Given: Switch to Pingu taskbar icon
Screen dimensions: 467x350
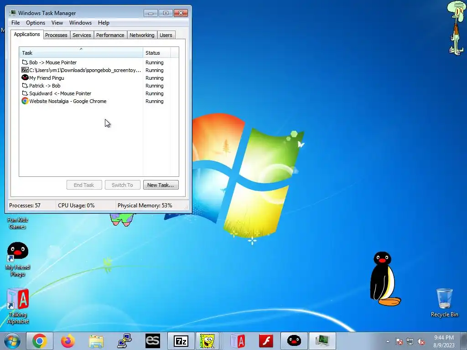Looking at the screenshot, I should click(294, 341).
